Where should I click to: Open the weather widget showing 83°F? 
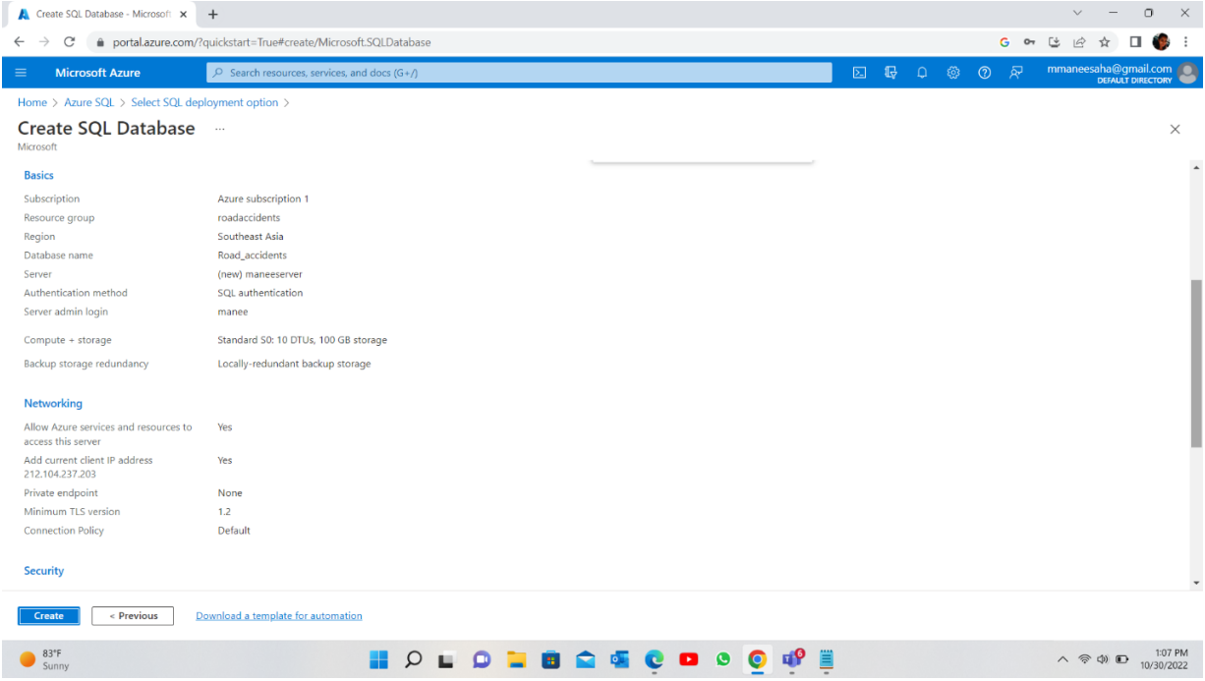click(44, 659)
